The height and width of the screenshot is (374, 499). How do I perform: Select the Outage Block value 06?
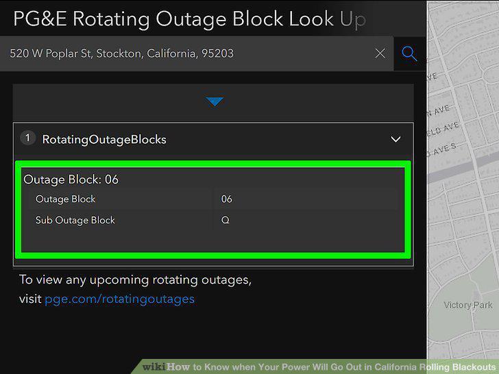coord(227,199)
